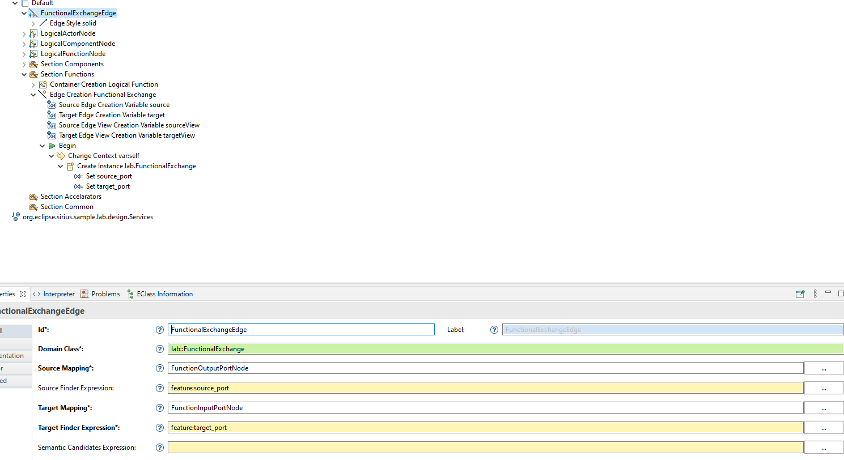
Task: Open help for Source Finder Expression
Action: click(x=160, y=388)
